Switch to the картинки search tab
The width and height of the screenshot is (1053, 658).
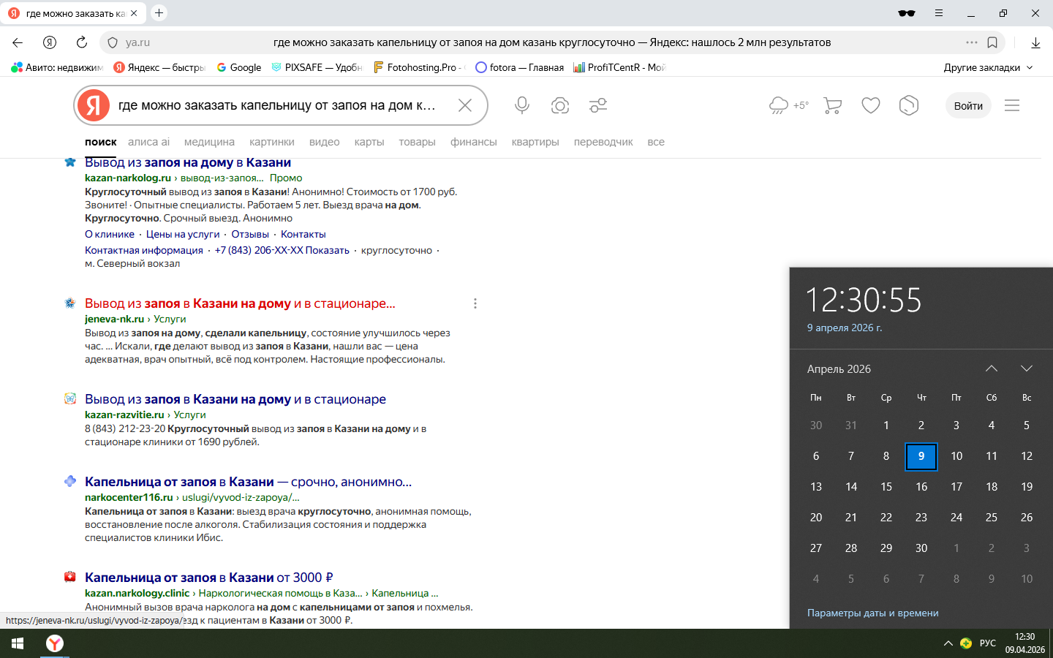(x=271, y=142)
